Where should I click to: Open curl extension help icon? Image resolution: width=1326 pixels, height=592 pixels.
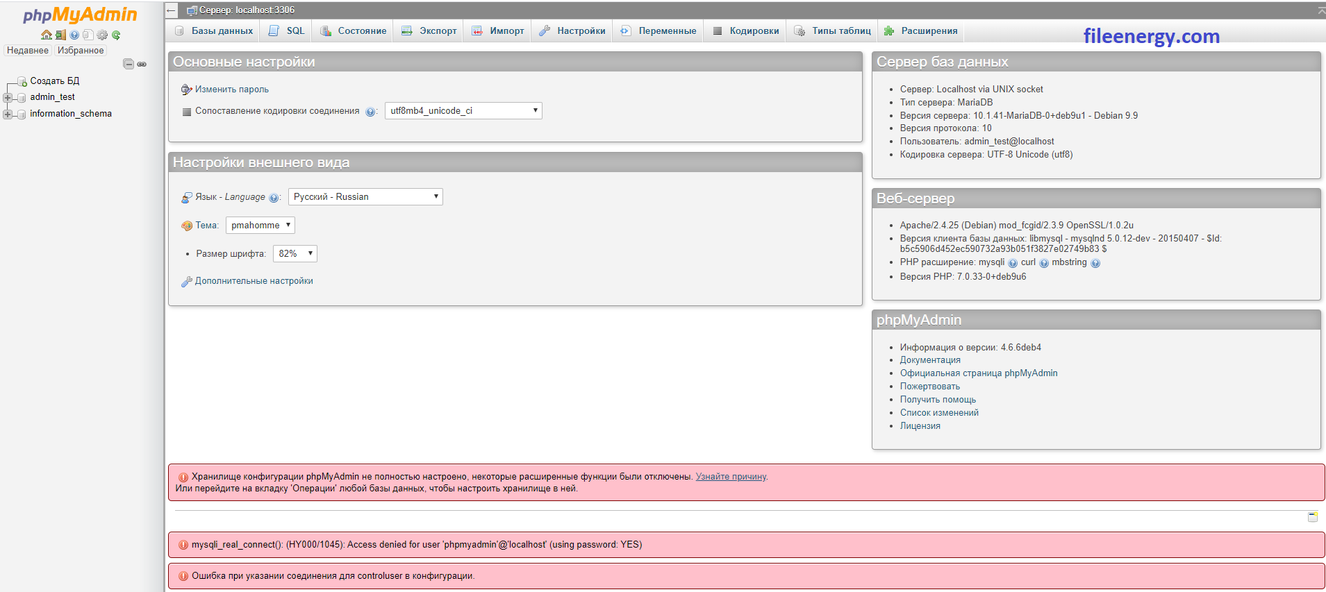(x=1044, y=263)
